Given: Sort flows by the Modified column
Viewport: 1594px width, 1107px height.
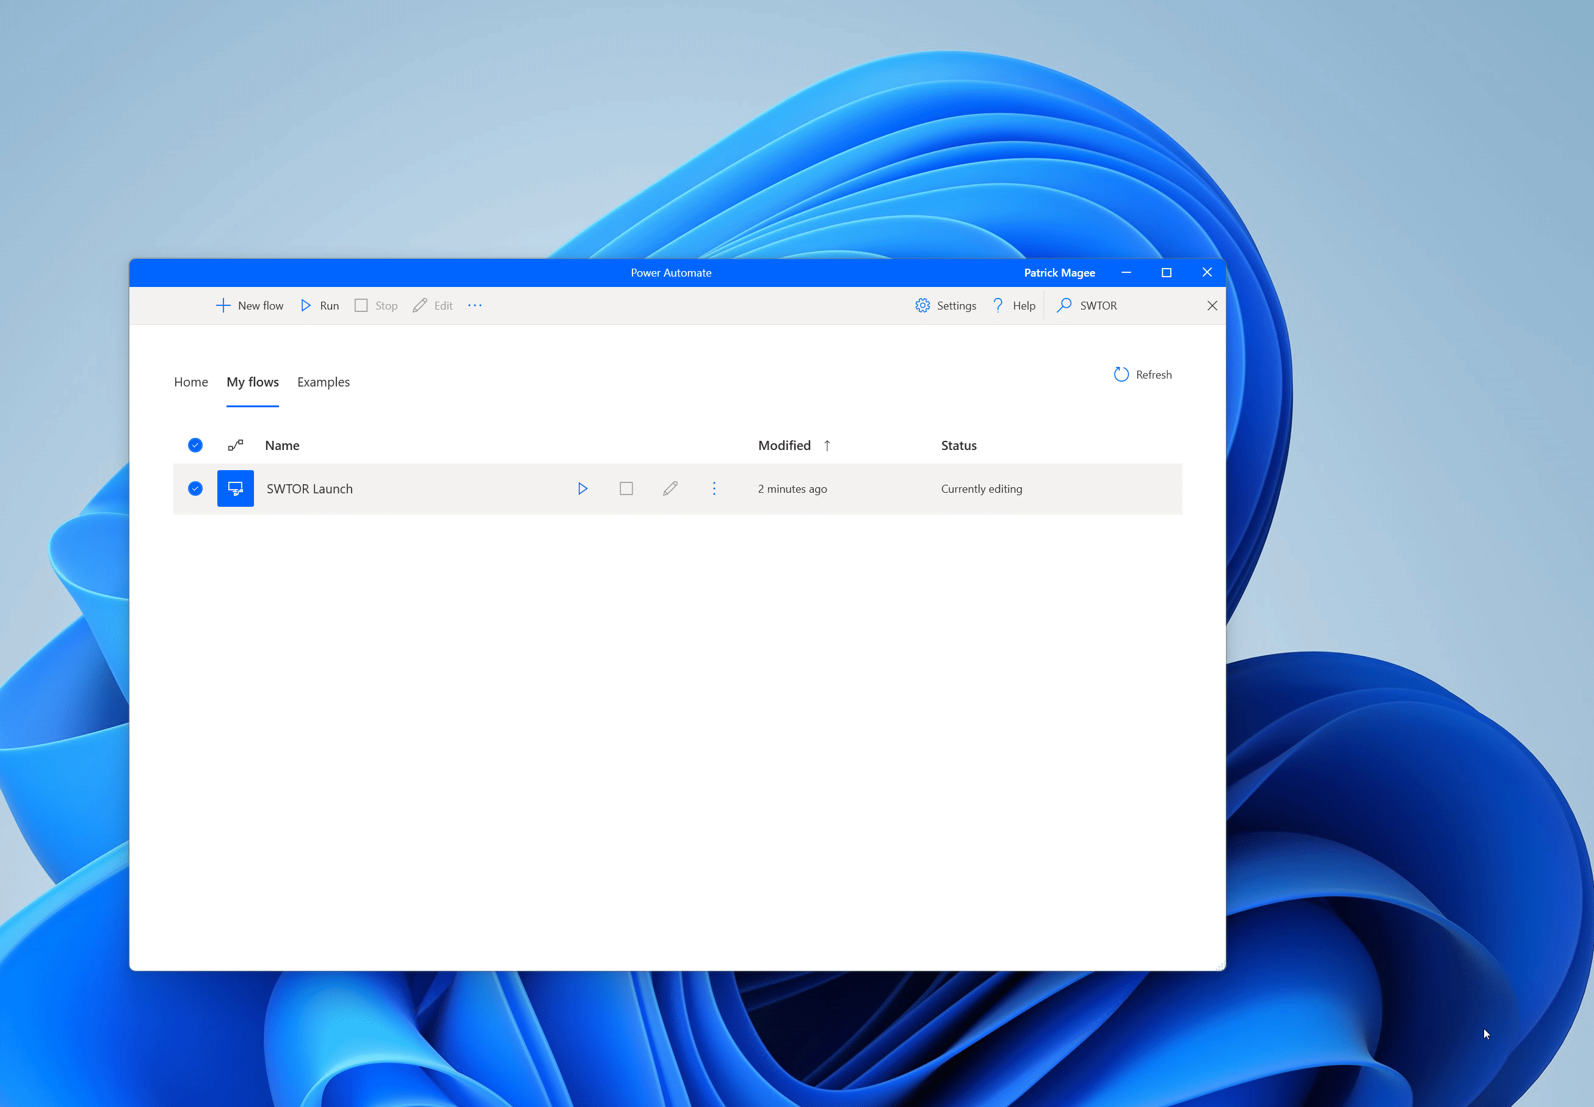Looking at the screenshot, I should coord(784,445).
